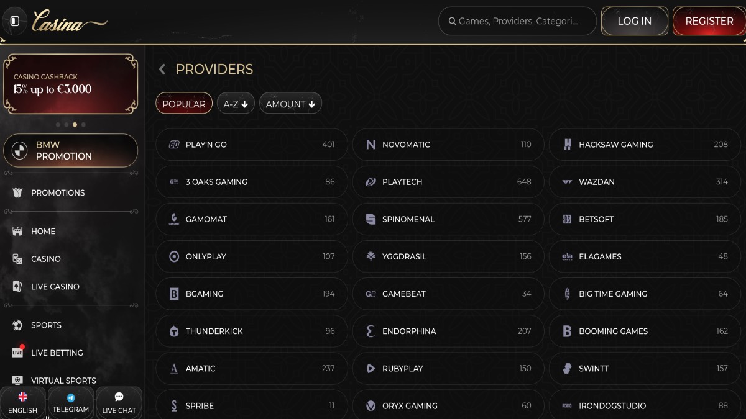This screenshot has height=419, width=746.
Task: Select the Popular sort filter
Action: click(x=184, y=104)
